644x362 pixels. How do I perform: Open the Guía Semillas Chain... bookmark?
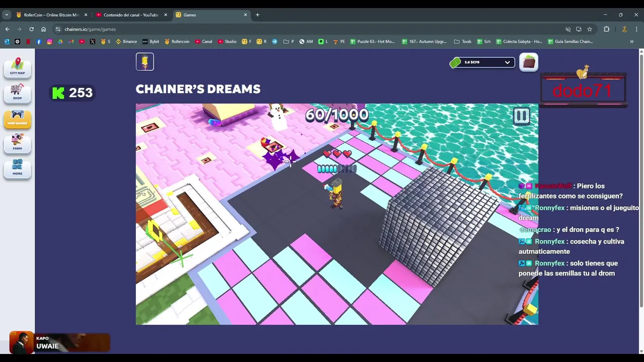click(x=571, y=42)
